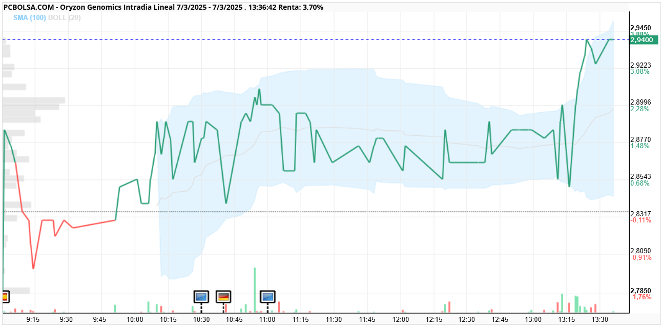Click the 13:30 time axis label
663x327 pixels.
[600, 319]
